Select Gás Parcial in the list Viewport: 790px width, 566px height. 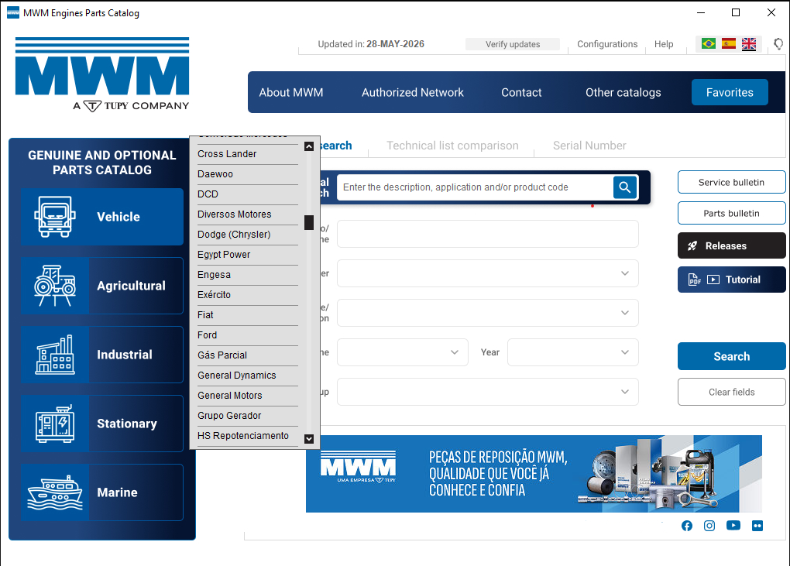(247, 355)
